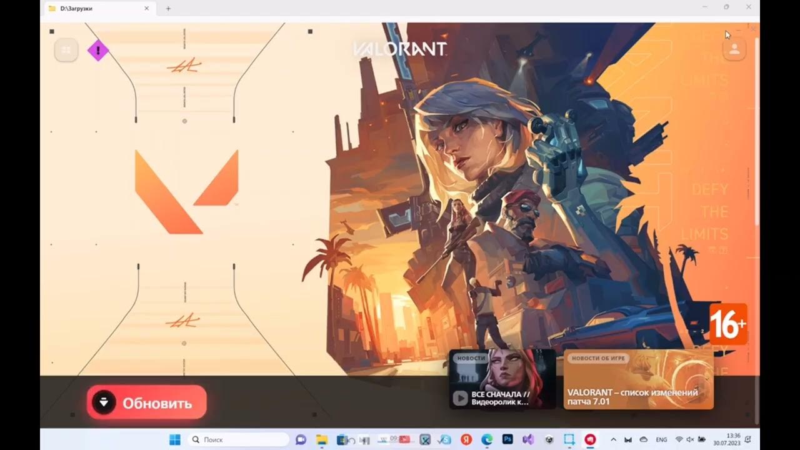Open File Explorer from taskbar
The height and width of the screenshot is (450, 800).
321,439
